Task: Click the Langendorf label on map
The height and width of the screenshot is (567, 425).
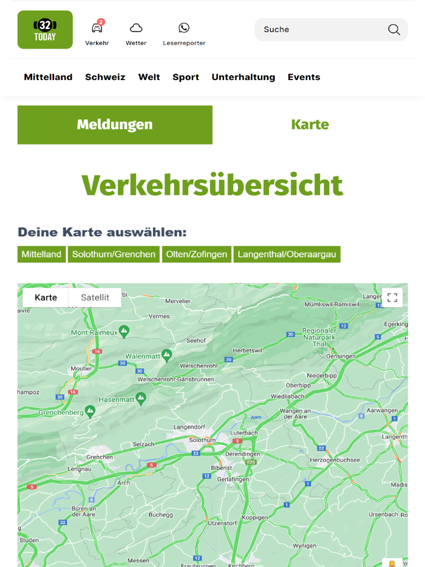Action: click(189, 427)
